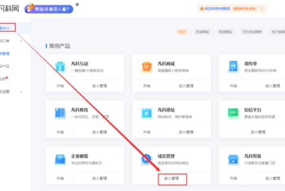The width and height of the screenshot is (285, 191).
Task: Click the 节日活动营销 hot tag
Action: pyautogui.click(x=252, y=32)
